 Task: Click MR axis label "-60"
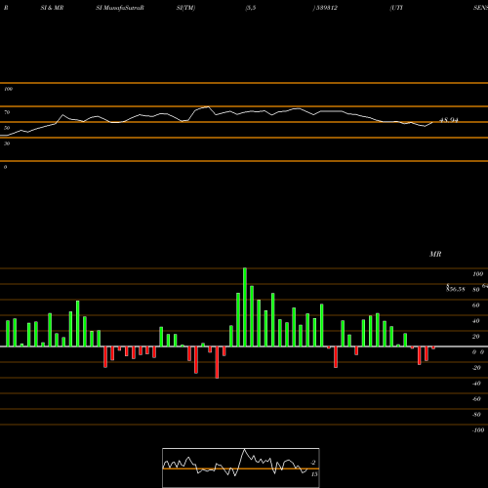476,399
